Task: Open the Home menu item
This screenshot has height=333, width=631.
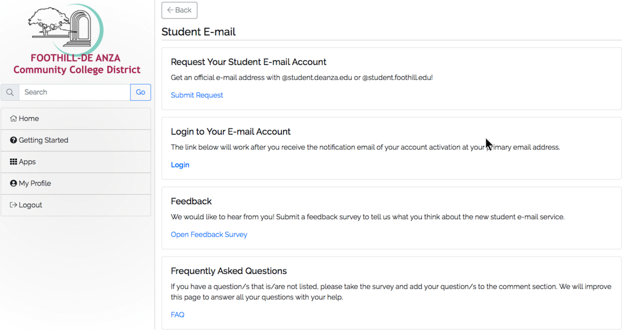Action: (x=76, y=119)
